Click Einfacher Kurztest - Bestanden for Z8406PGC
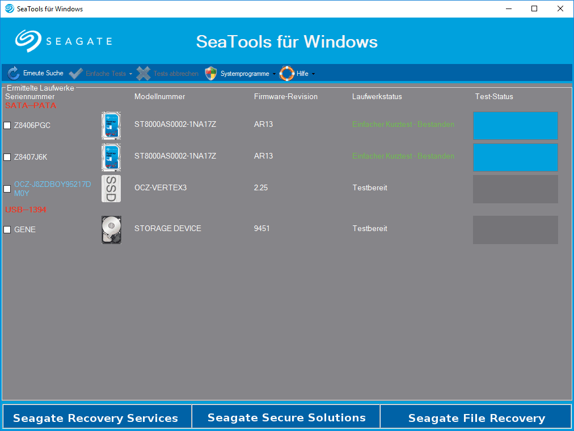This screenshot has height=431, width=574. [403, 124]
